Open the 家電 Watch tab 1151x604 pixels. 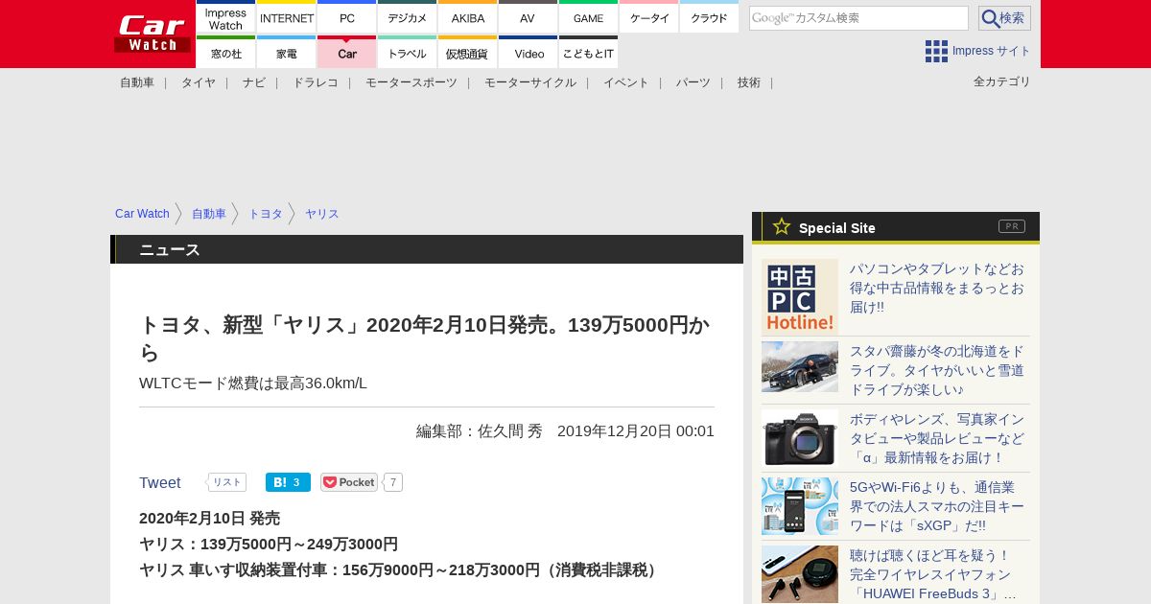[286, 52]
